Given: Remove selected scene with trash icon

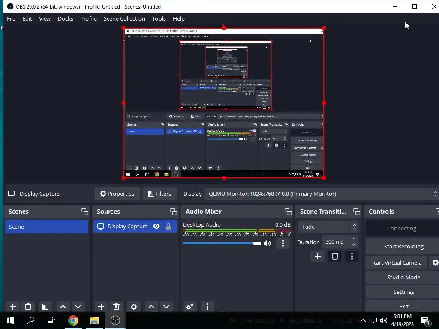Looking at the screenshot, I should pos(28,307).
